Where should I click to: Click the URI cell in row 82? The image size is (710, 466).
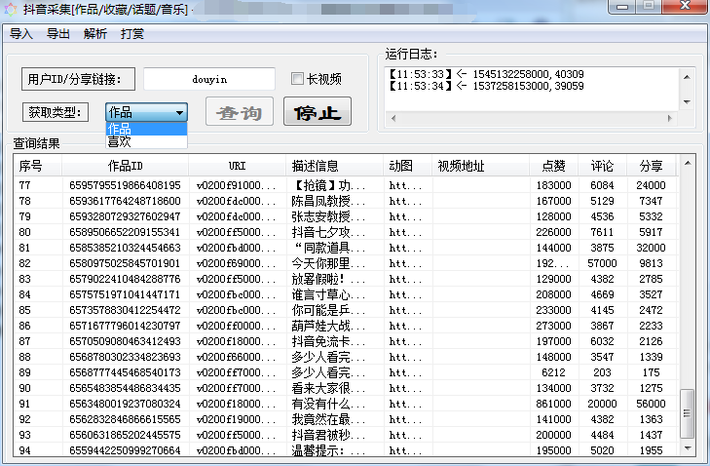tap(237, 263)
